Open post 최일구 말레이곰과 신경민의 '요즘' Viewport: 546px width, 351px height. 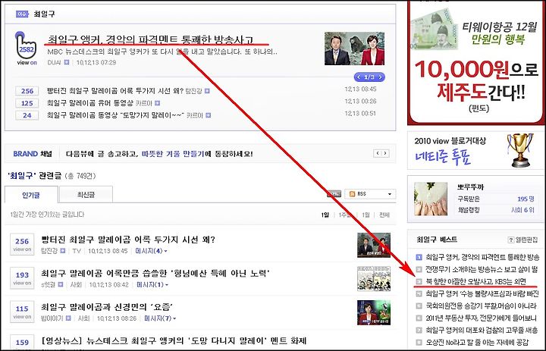coord(107,307)
